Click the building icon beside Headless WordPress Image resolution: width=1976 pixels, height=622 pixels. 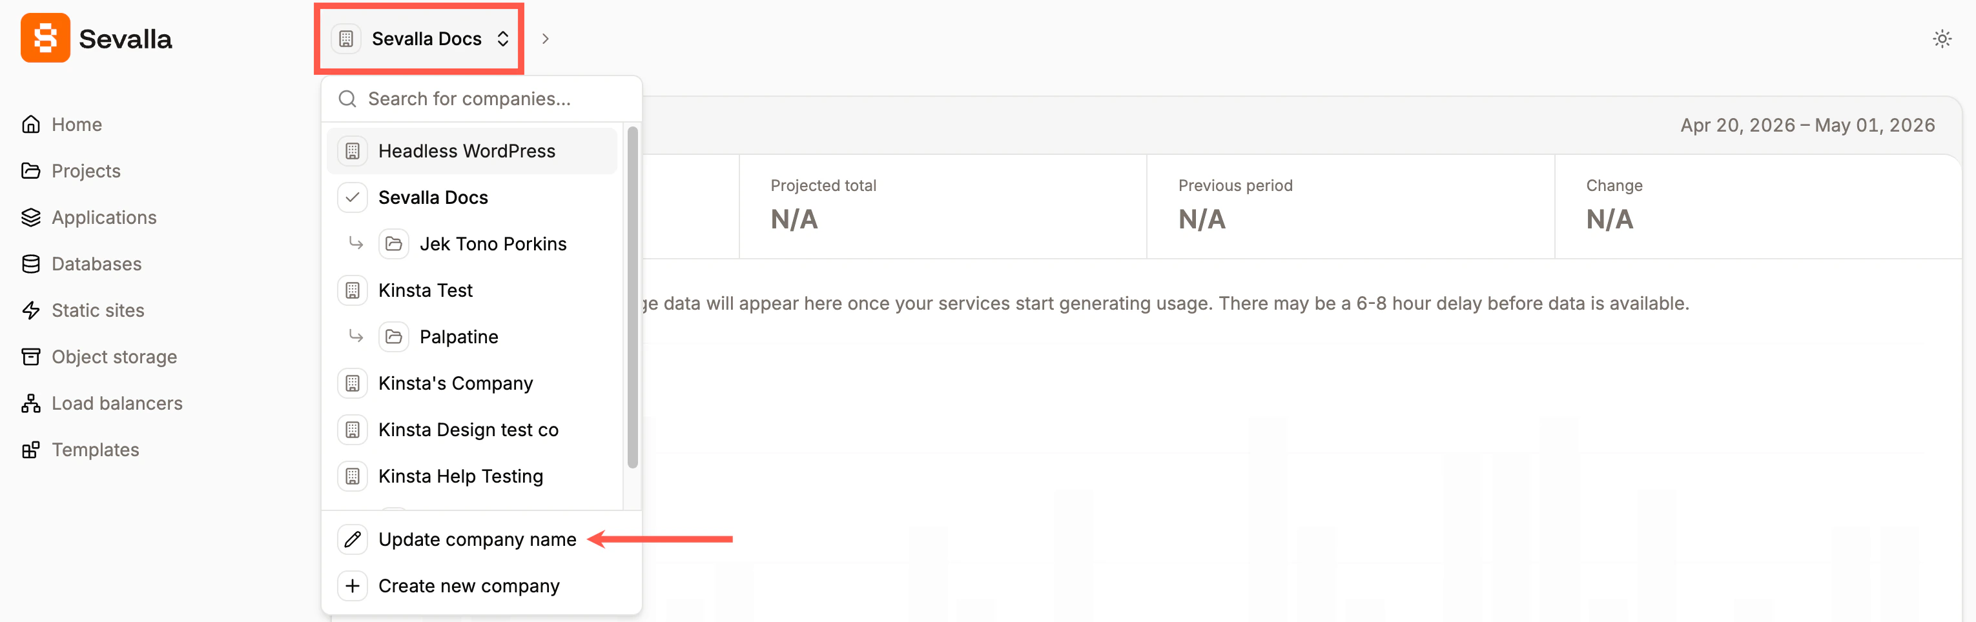coord(352,151)
